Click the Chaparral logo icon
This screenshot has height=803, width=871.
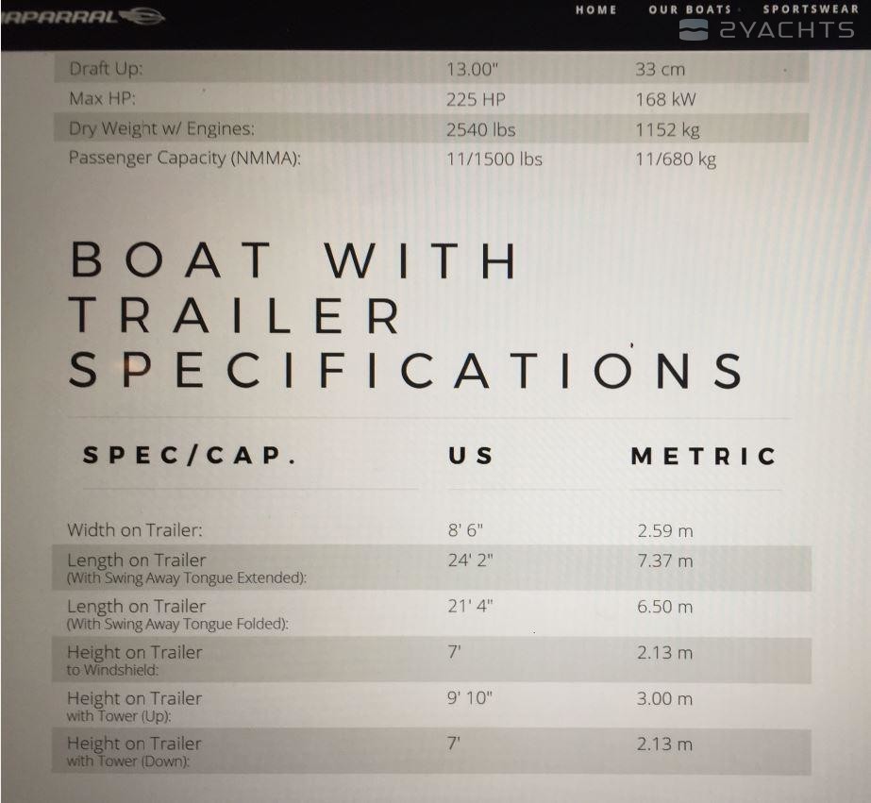point(142,17)
